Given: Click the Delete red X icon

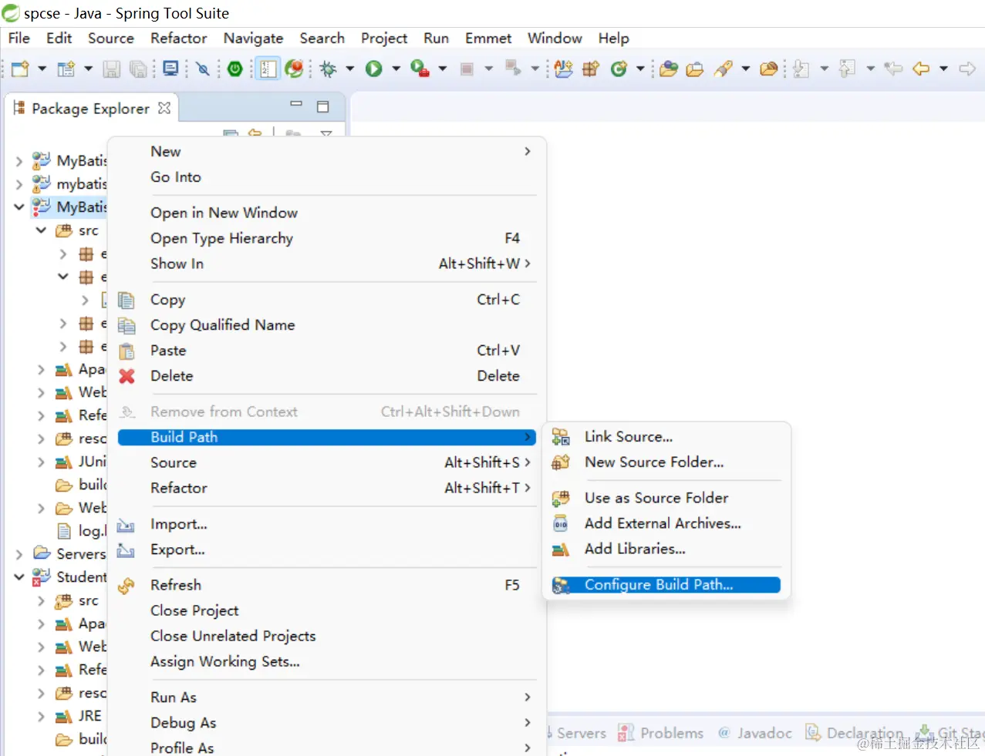Looking at the screenshot, I should [126, 376].
